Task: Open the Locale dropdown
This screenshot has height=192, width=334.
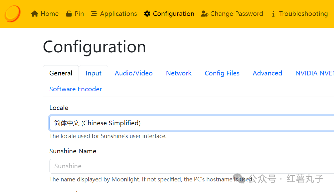Action: (192, 123)
